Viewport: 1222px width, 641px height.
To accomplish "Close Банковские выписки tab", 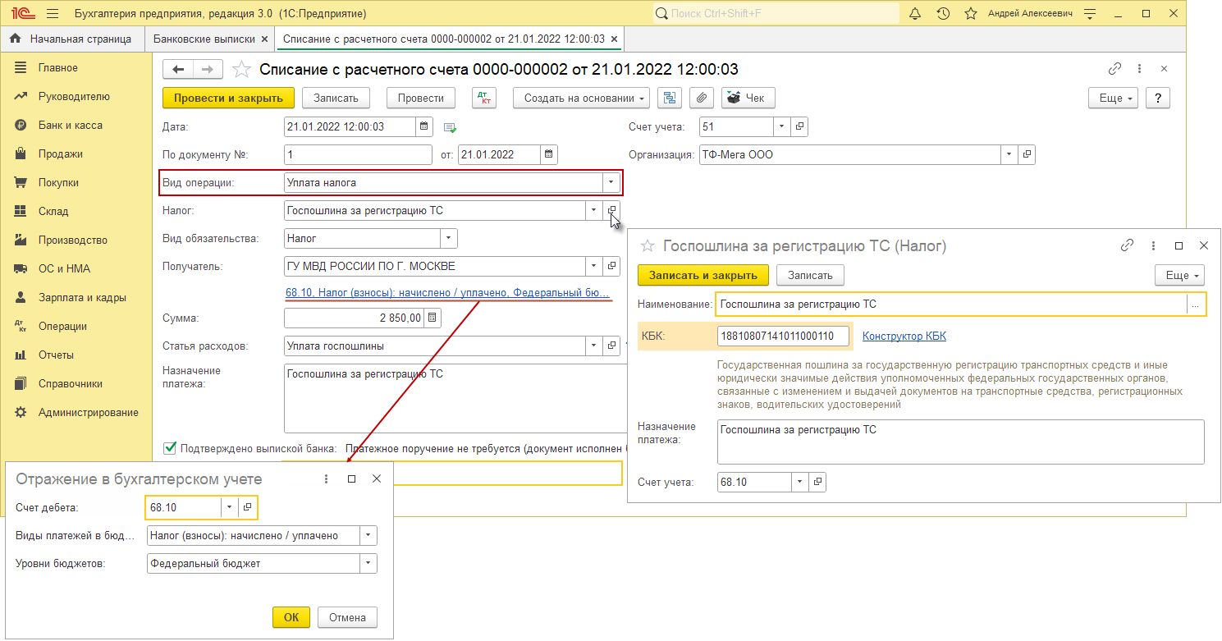I will (x=263, y=39).
